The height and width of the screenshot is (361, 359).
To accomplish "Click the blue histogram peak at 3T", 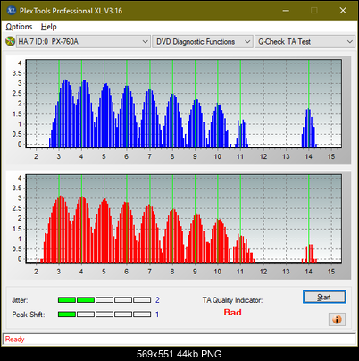I will pos(63,113).
